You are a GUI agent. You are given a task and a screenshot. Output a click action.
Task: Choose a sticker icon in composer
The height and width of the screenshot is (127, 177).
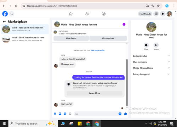pos(65,114)
